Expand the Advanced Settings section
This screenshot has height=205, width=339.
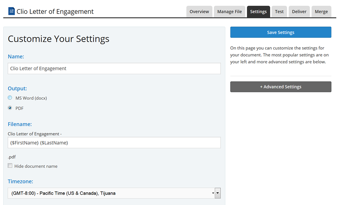[x=281, y=87]
